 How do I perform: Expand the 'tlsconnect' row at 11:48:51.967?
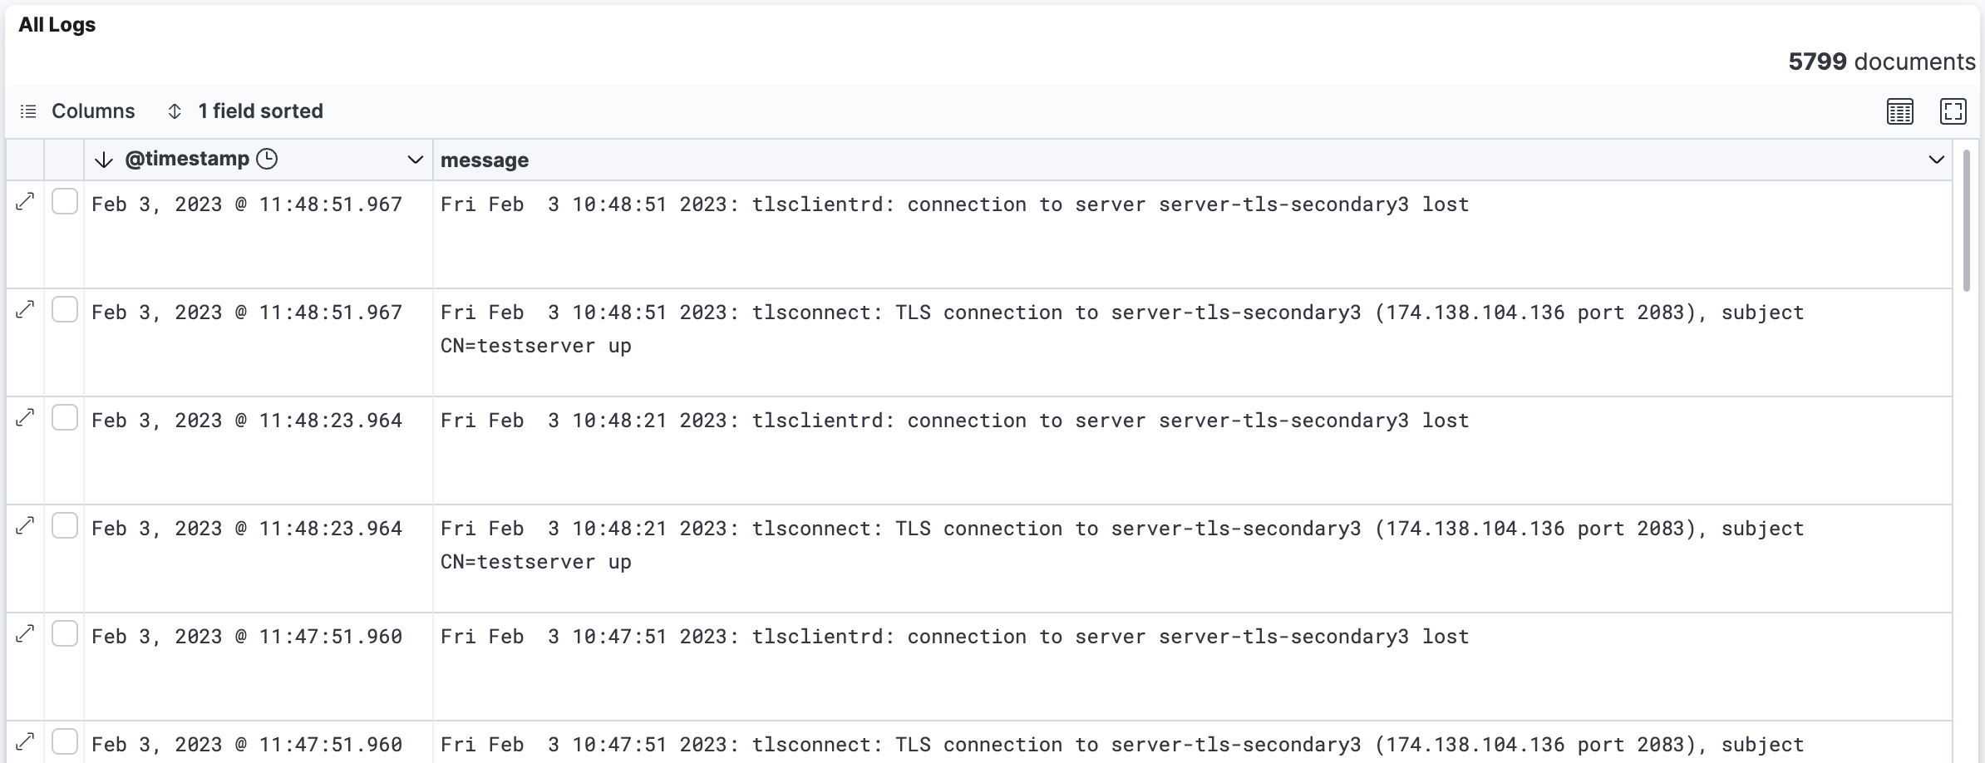pyautogui.click(x=26, y=309)
